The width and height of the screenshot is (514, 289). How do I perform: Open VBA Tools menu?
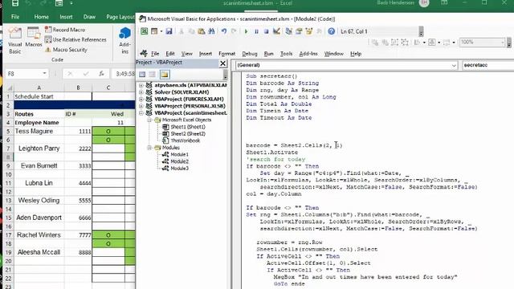click(286, 54)
